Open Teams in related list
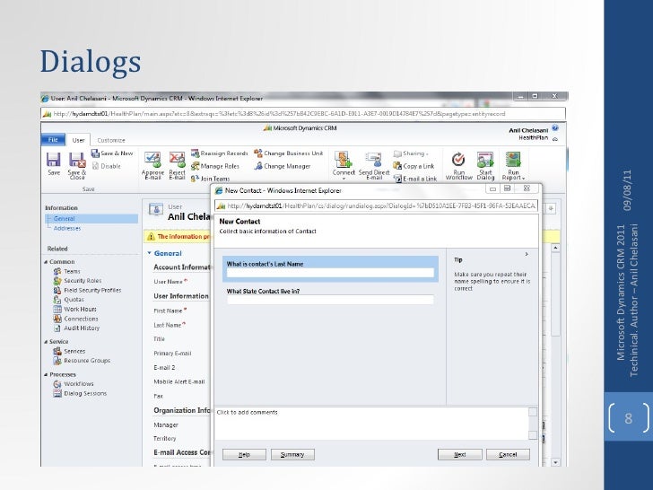The height and width of the screenshot is (490, 653). click(66, 271)
